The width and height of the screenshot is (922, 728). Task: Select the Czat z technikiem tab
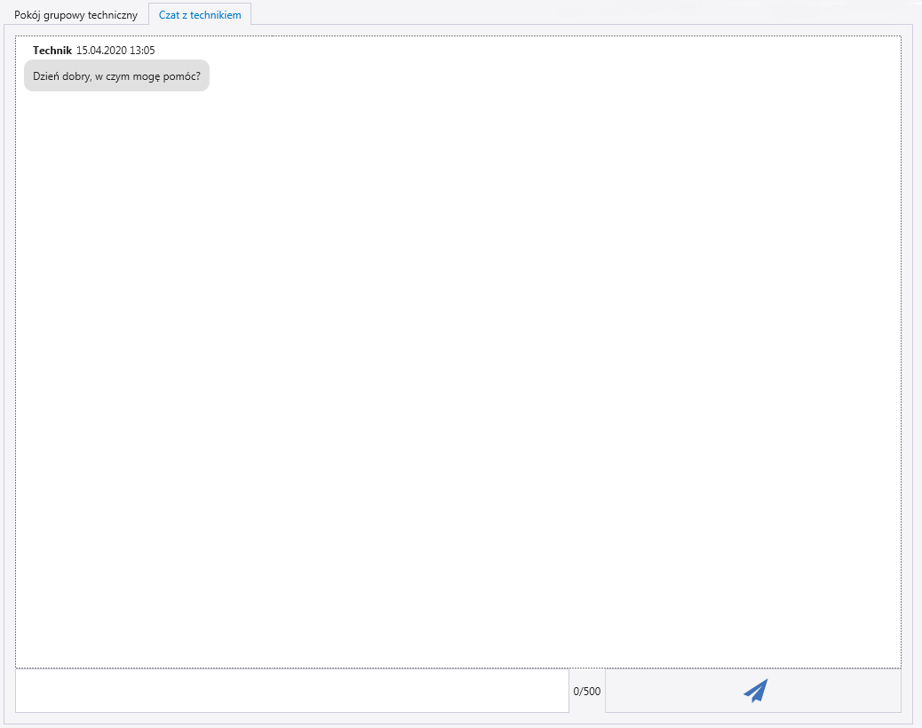[200, 15]
